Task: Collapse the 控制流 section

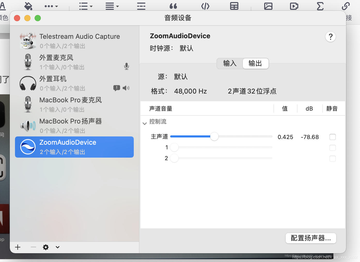Action: click(x=145, y=123)
